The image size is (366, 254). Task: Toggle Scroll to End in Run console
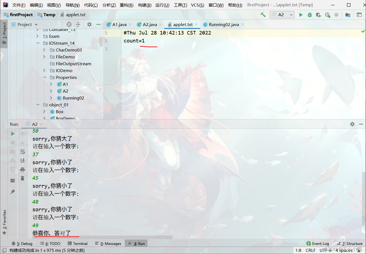click(x=22, y=160)
